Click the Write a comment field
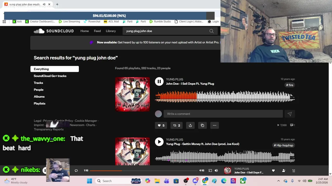This screenshot has width=332, height=186. tap(223, 114)
